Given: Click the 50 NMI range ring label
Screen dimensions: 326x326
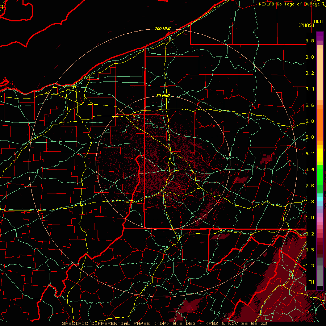Looking at the screenshot, I should [x=163, y=96].
